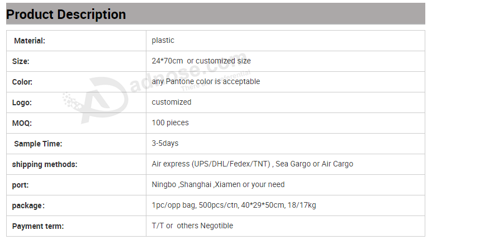489x245 pixels.
Task: Select the Payment term label
Action: (x=38, y=226)
